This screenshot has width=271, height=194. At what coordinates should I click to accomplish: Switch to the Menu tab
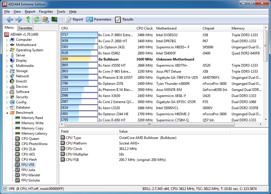tap(9, 28)
